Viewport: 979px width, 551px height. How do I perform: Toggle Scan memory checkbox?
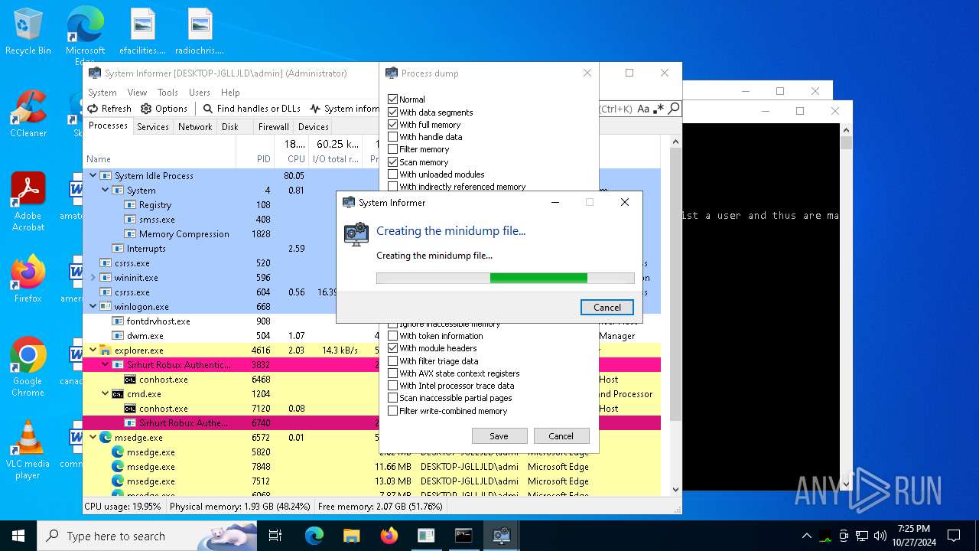392,161
